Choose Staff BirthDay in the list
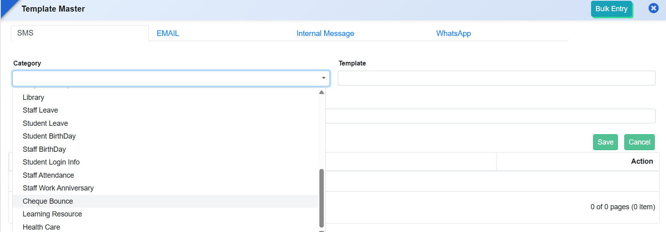Image resolution: width=666 pixels, height=232 pixels. (44, 149)
